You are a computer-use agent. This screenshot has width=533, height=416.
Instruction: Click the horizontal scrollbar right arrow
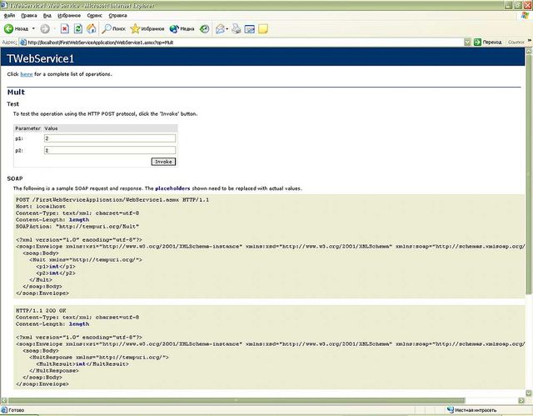tap(521, 401)
